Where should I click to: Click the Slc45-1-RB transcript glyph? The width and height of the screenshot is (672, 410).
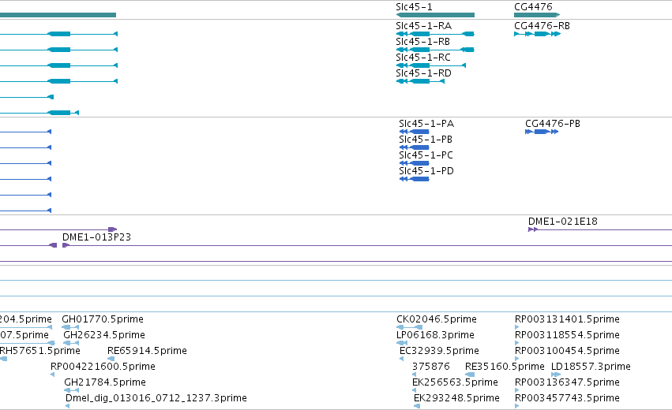tap(435, 50)
